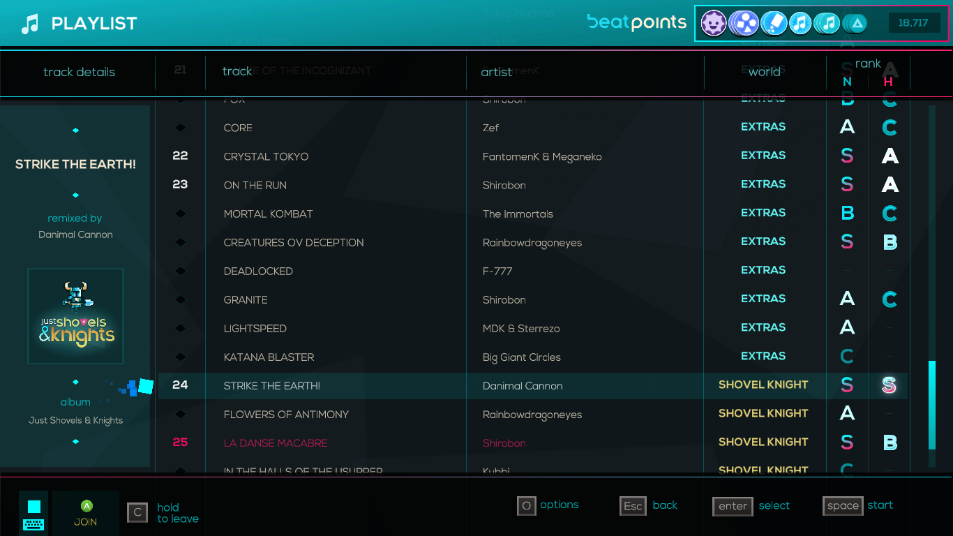Select the artist column header

point(497,72)
